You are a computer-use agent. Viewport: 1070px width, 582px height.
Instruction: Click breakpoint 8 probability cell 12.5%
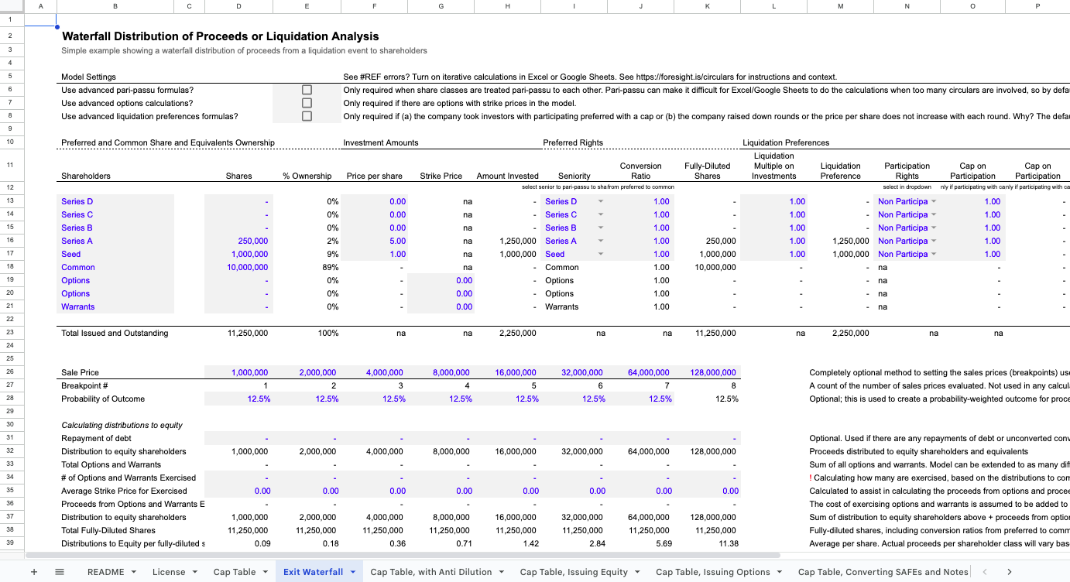pos(707,399)
